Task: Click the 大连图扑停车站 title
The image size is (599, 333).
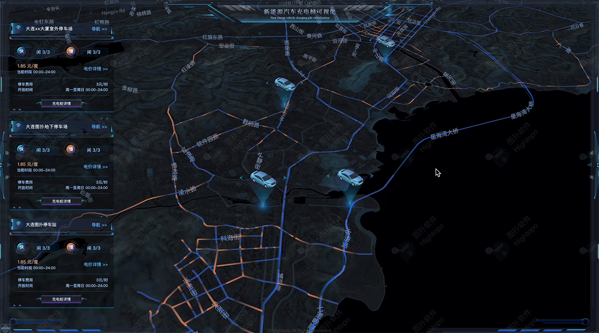Action: click(x=41, y=225)
